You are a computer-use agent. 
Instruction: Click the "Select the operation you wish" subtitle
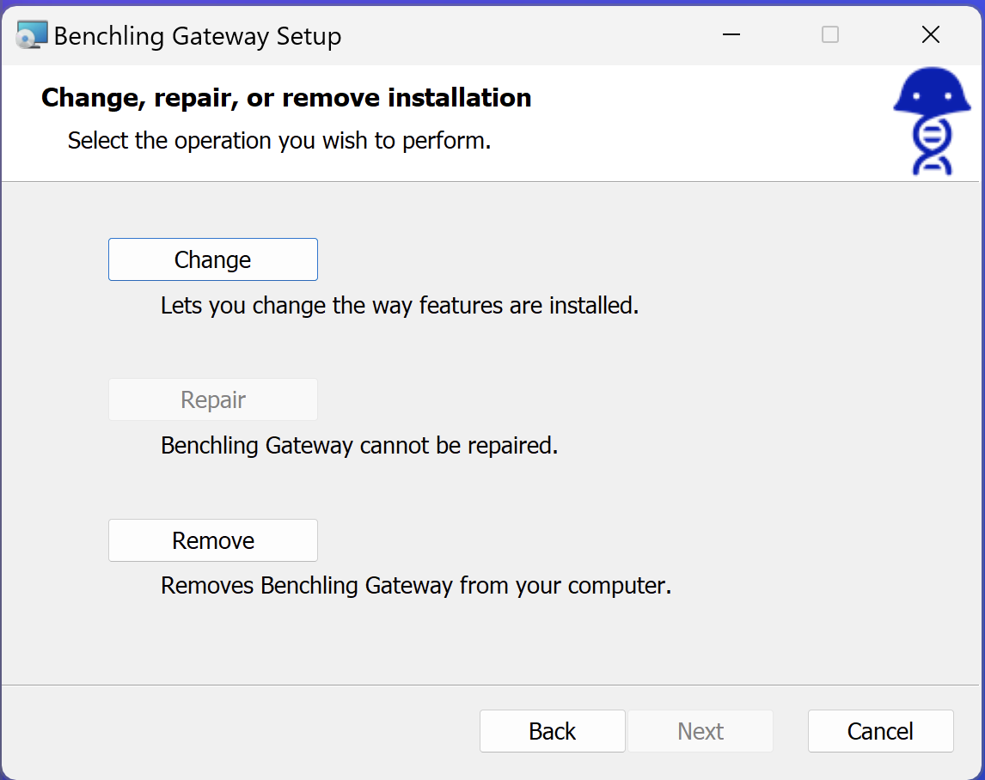tap(279, 141)
